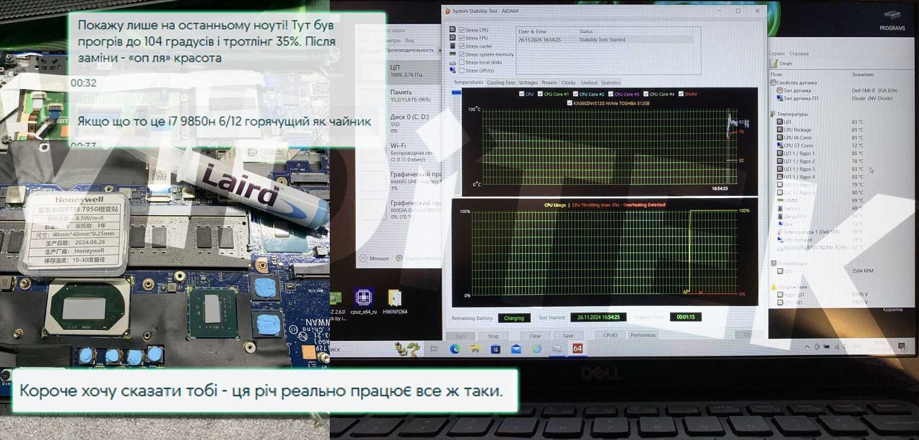Open Preferences in the stability test window
The image size is (919, 440).
point(643,335)
